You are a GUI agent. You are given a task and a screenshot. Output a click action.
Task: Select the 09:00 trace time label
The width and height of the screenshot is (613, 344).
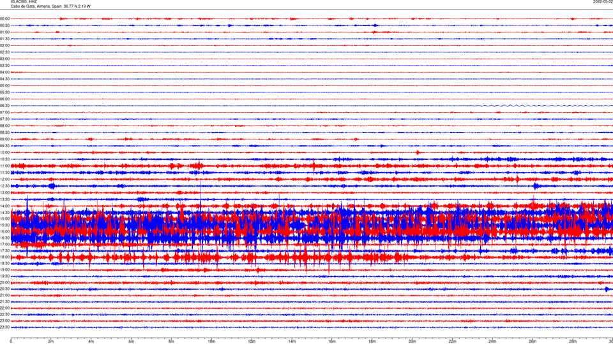coord(4,140)
